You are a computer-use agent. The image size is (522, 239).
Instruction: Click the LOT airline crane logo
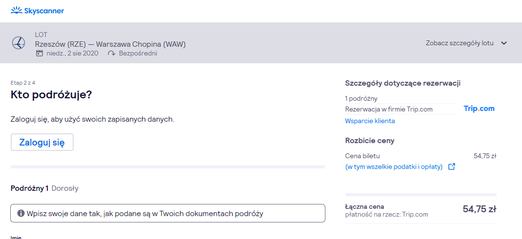[19, 43]
